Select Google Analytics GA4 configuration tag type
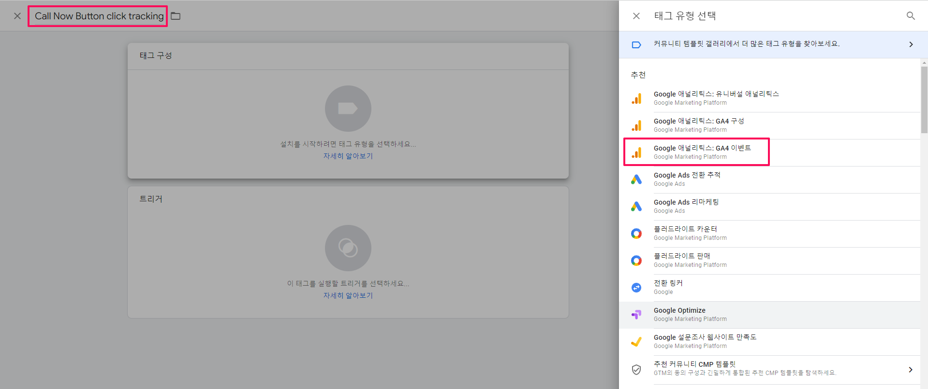 click(770, 125)
